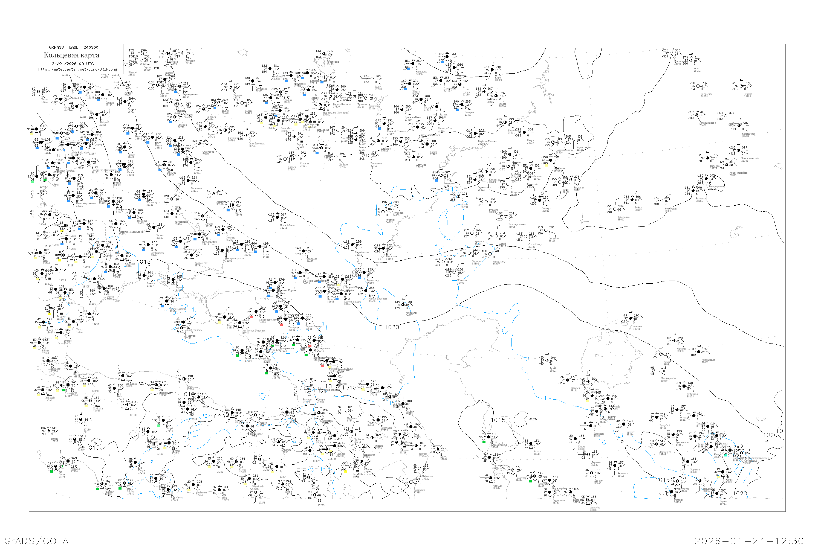Click the 24/01/2026 09 UTC date text
821x547 pixels.
(73, 64)
